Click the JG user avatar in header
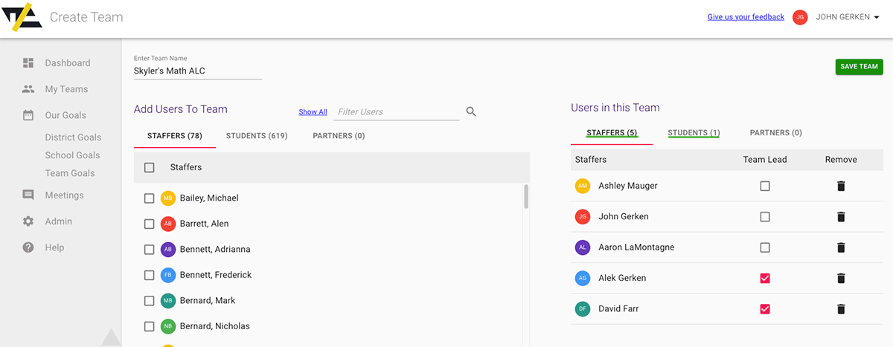893x347 pixels. [x=800, y=17]
